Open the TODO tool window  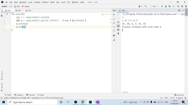click(x=8, y=95)
